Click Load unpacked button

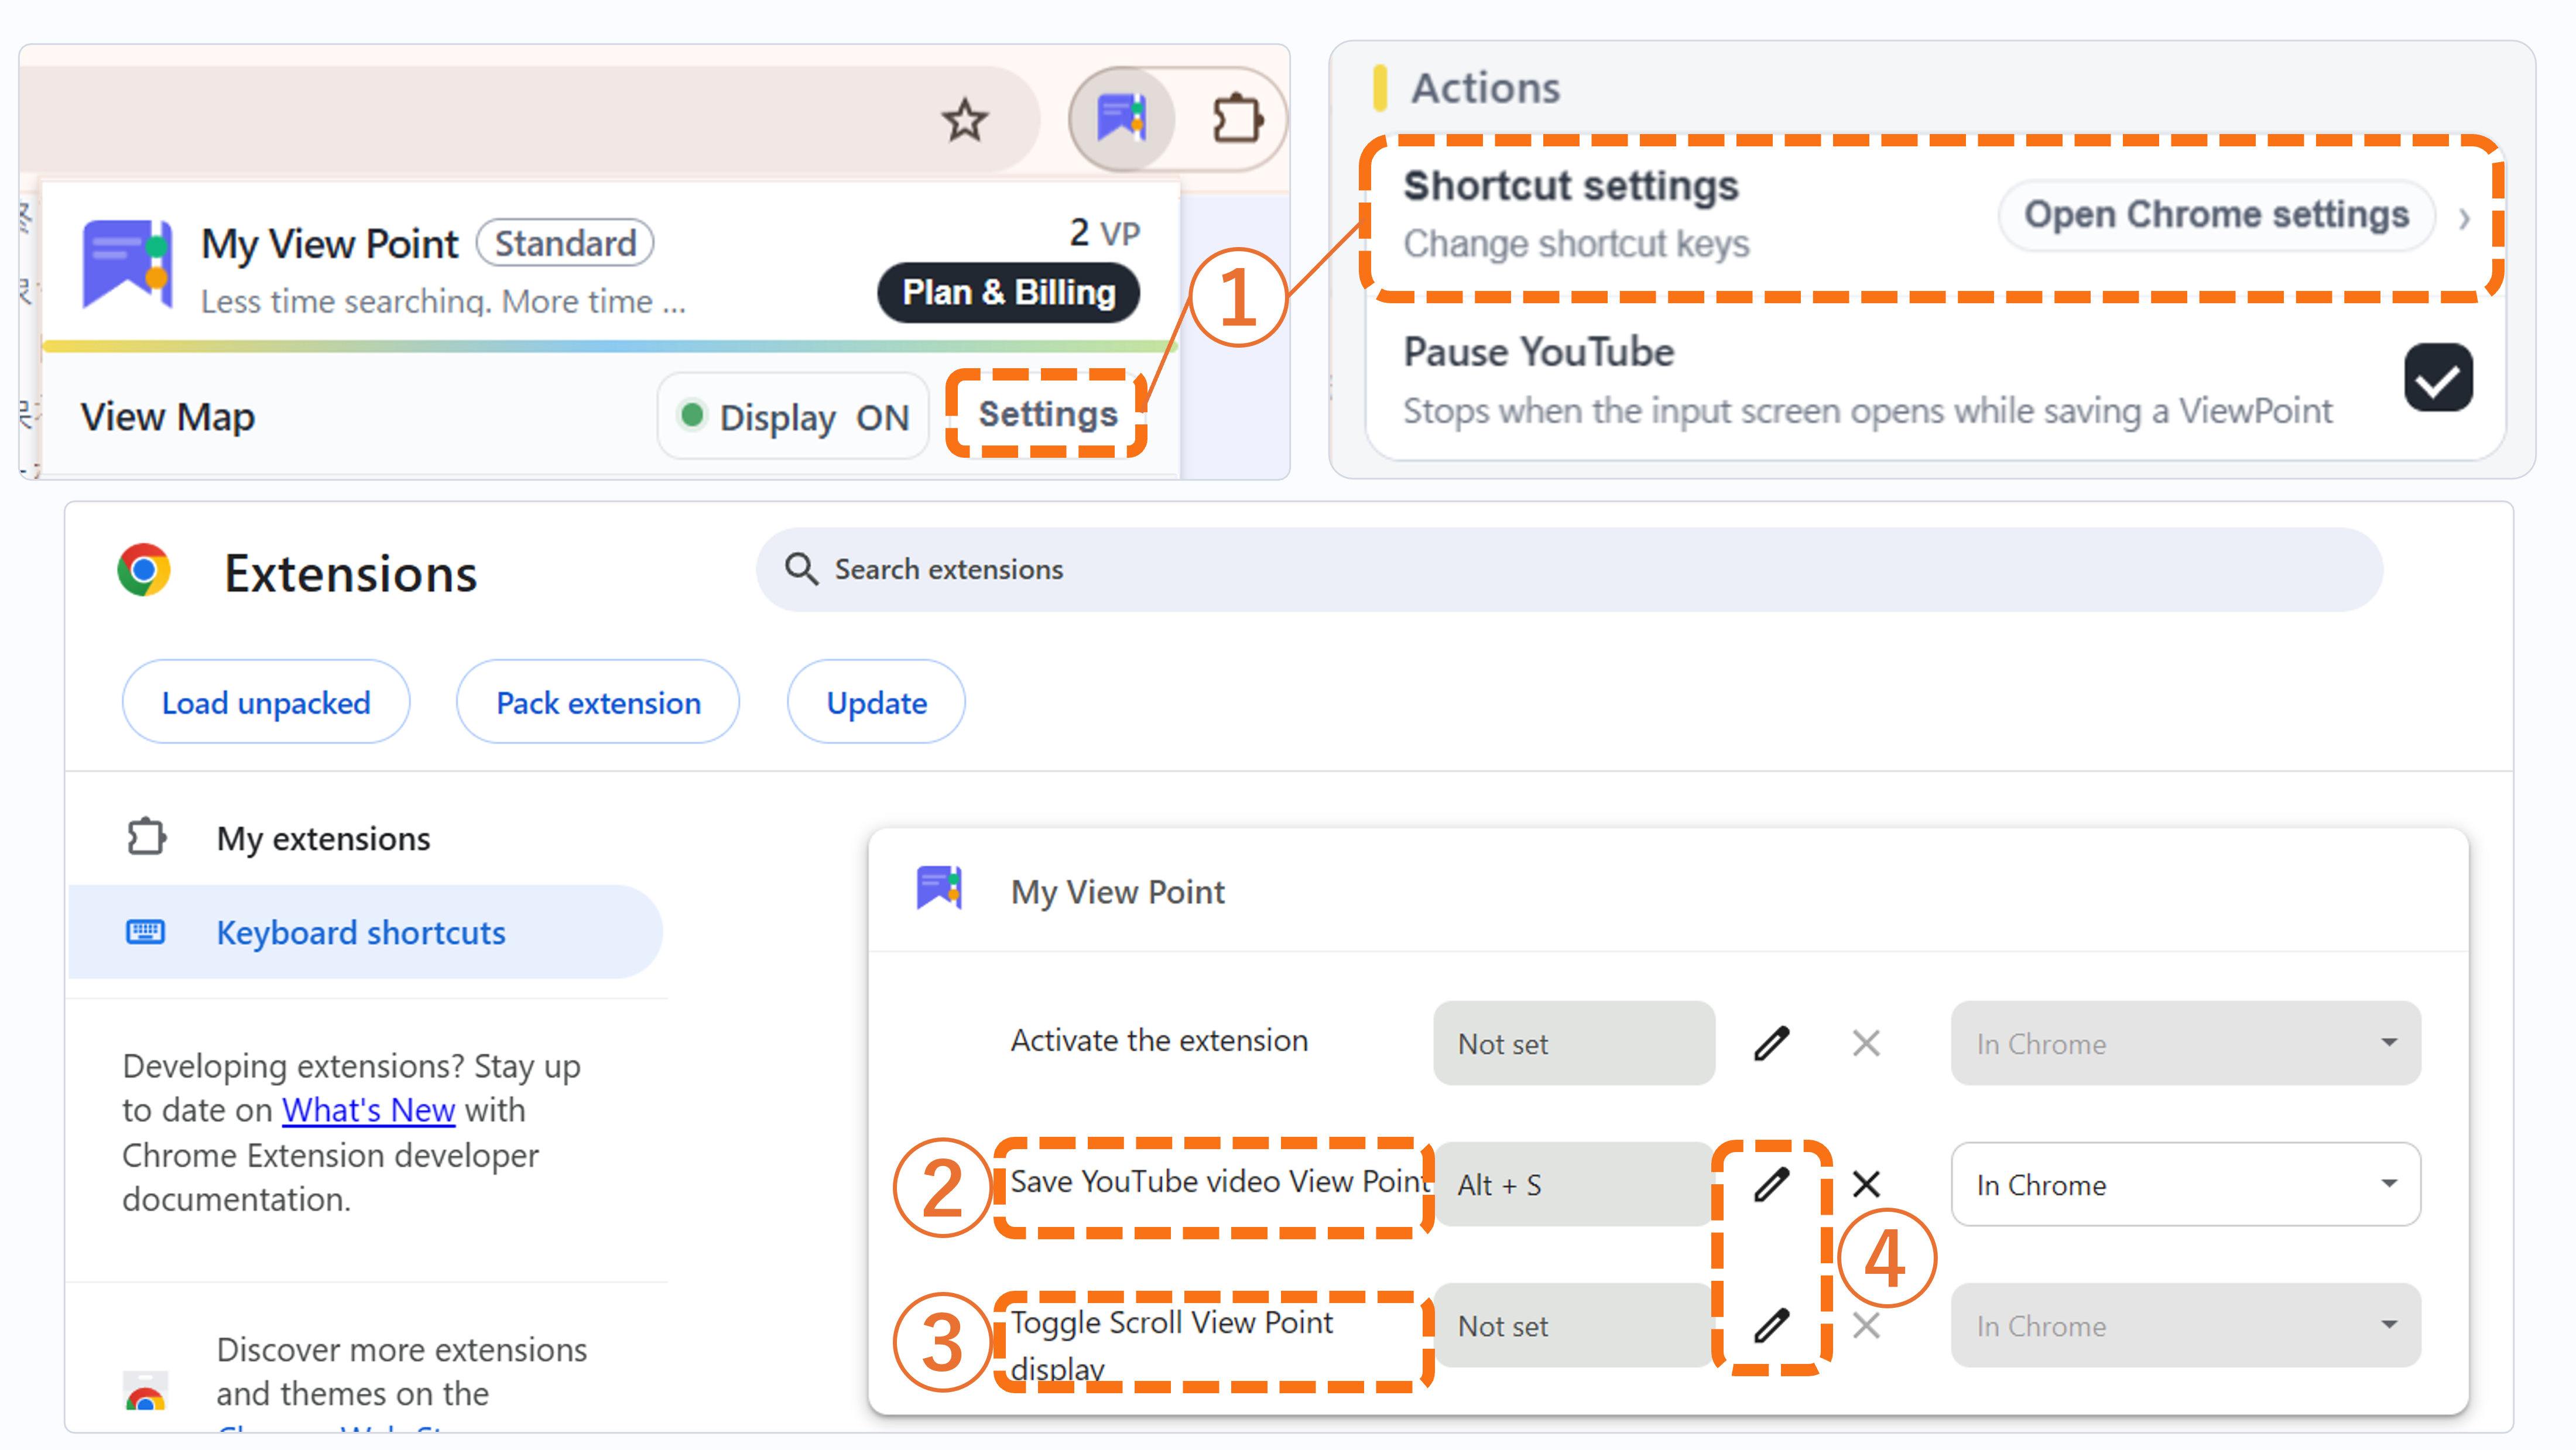pyautogui.click(x=266, y=702)
